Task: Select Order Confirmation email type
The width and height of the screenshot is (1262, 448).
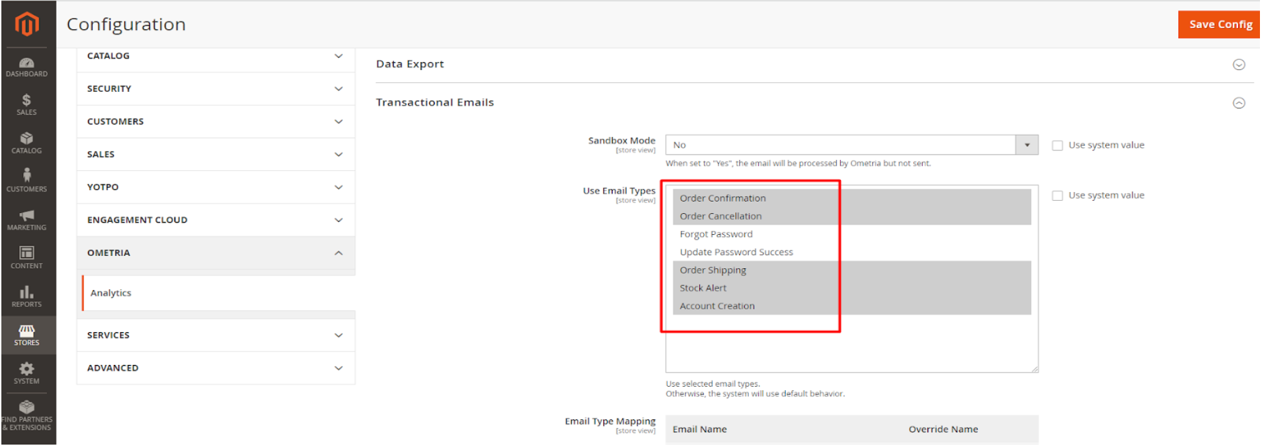Action: tap(852, 198)
